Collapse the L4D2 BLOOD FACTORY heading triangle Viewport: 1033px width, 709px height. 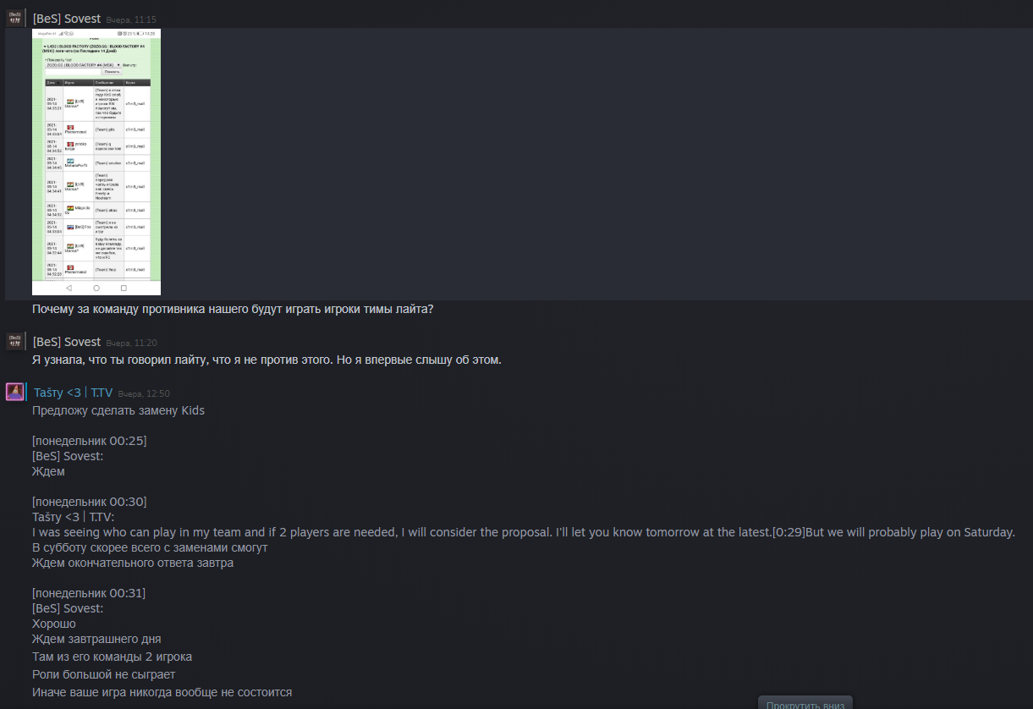45,47
